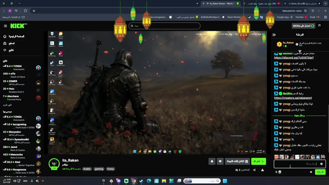Expand أظهر المزيد show more followed channels
The height and width of the screenshot is (185, 329).
(x=7, y=105)
